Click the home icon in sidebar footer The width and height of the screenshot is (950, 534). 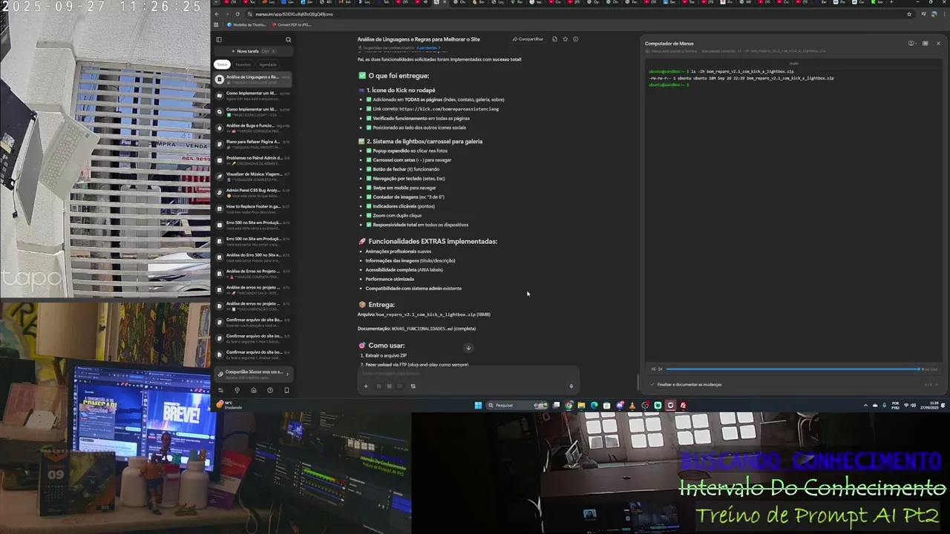pos(253,390)
